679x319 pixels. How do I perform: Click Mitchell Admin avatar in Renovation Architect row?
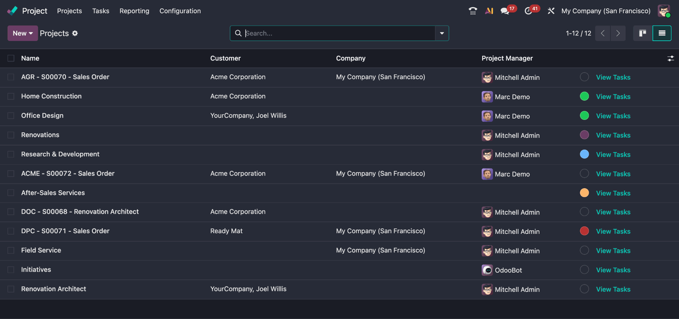(x=487, y=289)
